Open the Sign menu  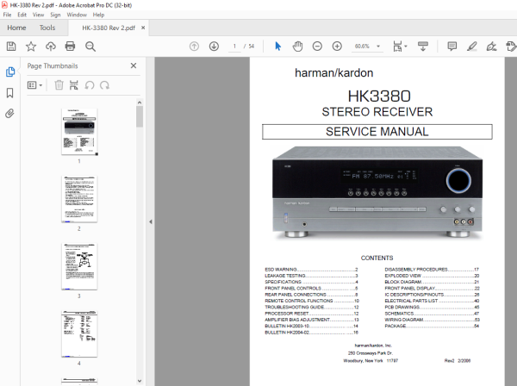coord(55,15)
